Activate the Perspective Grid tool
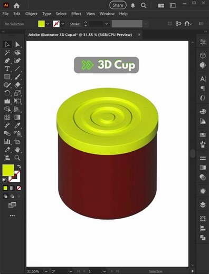 pos(17,109)
